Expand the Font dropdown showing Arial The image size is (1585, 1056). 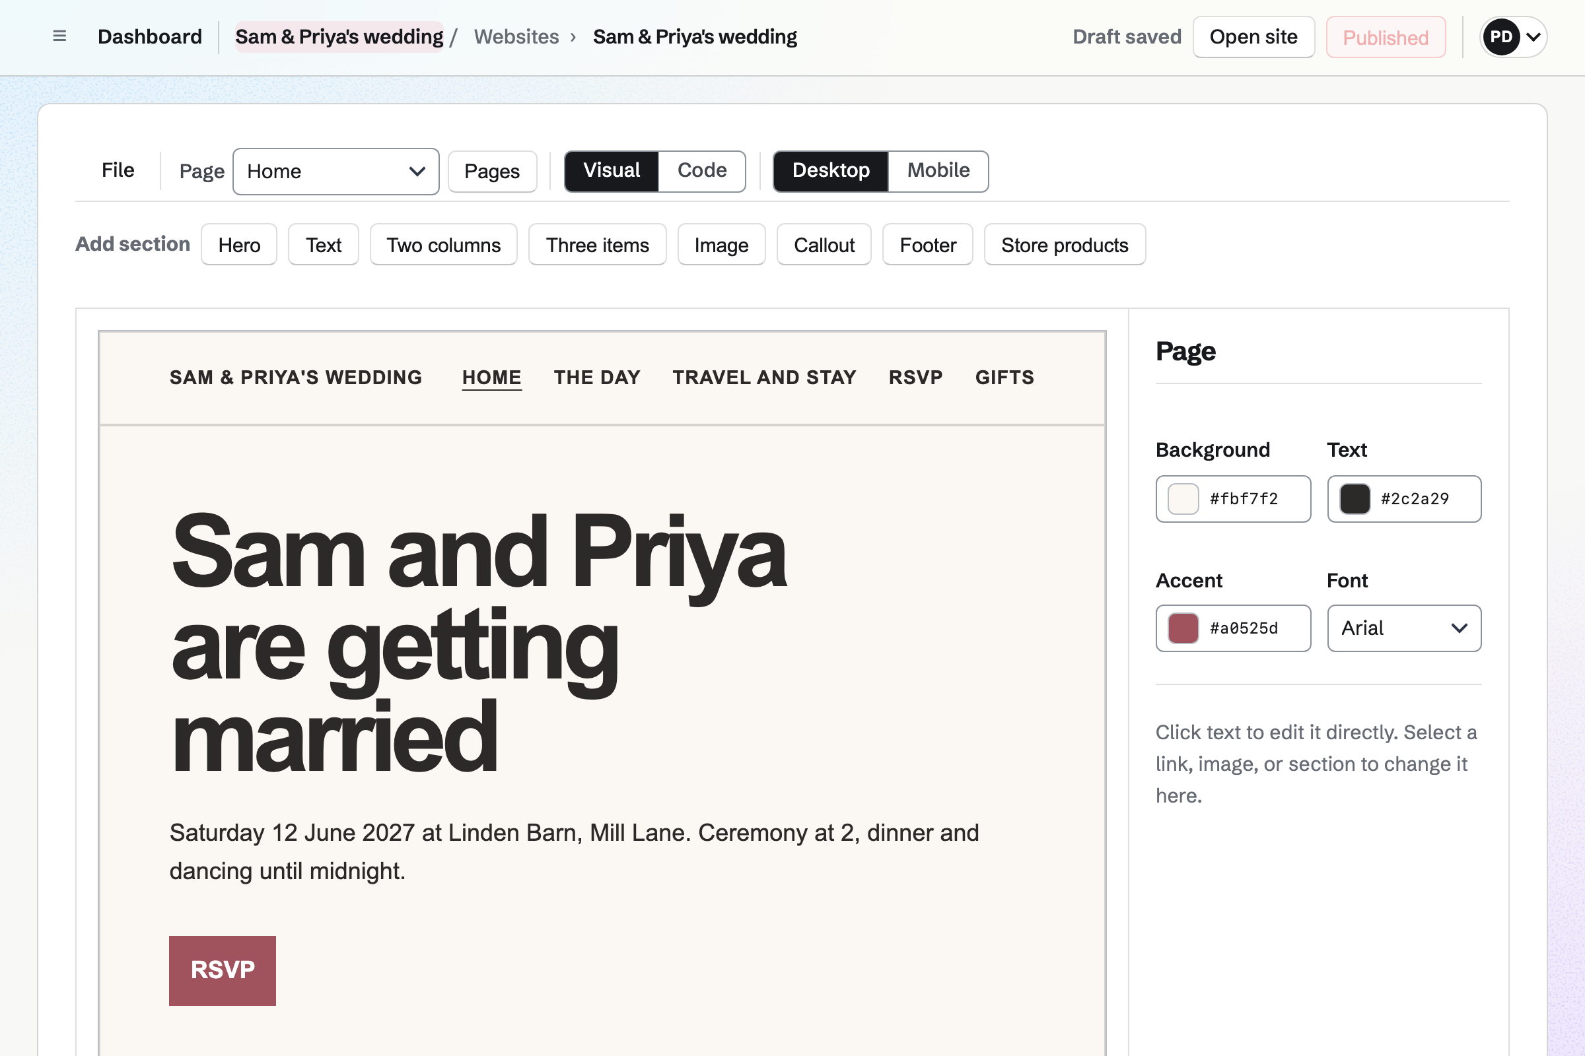(x=1404, y=628)
